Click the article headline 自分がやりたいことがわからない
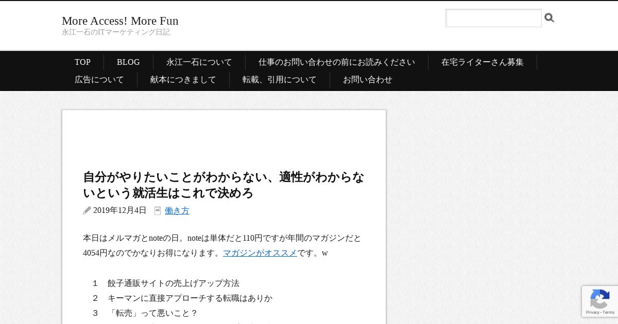Screen dimensions: 618x324 point(224,185)
